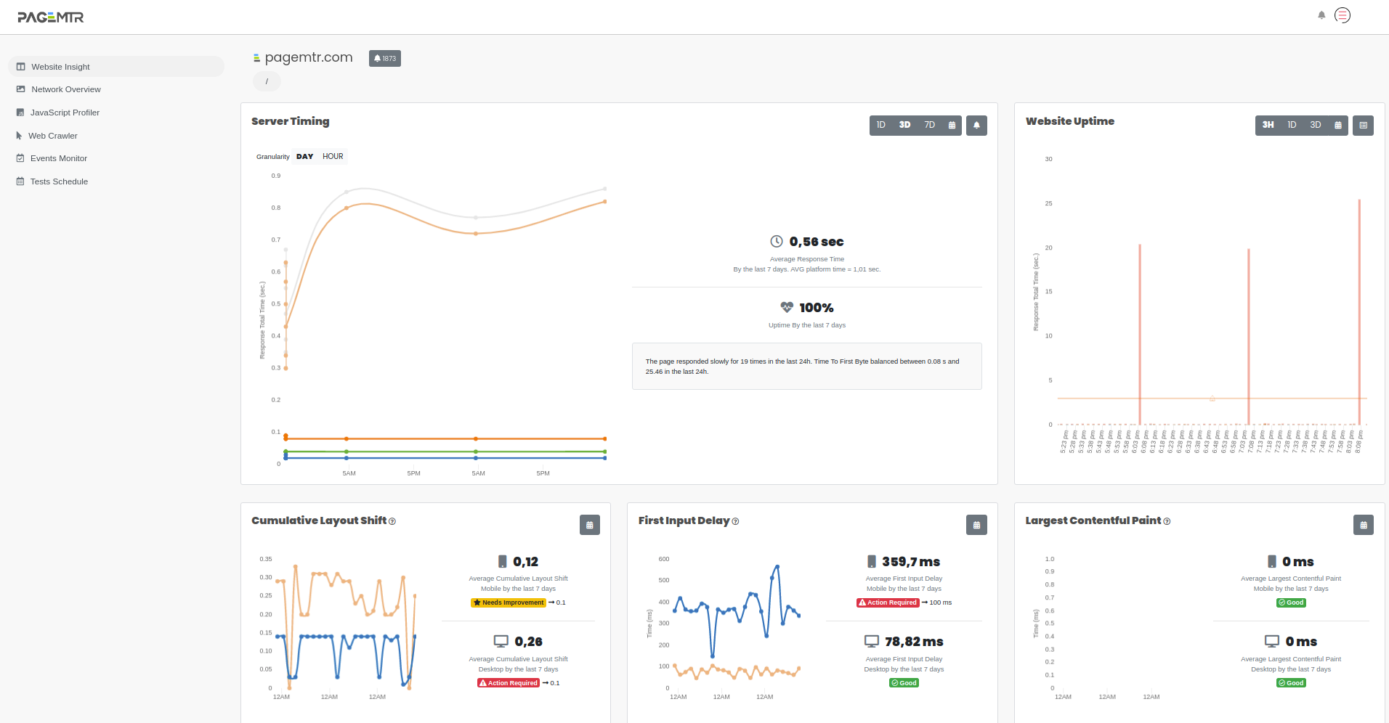Image resolution: width=1389 pixels, height=723 pixels.
Task: Click Largest Contentful Paint help icon
Action: coord(1167,521)
